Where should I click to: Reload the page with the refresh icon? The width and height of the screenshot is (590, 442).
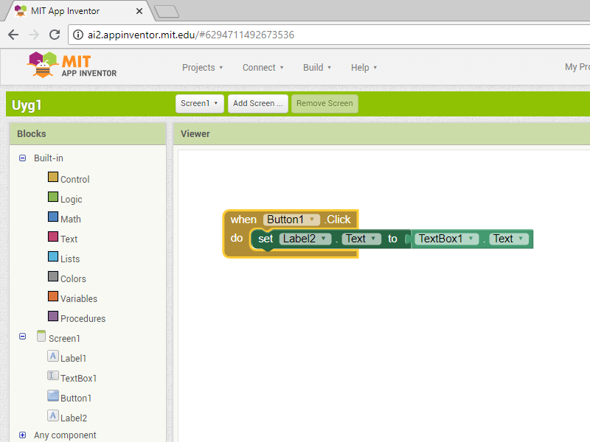54,35
